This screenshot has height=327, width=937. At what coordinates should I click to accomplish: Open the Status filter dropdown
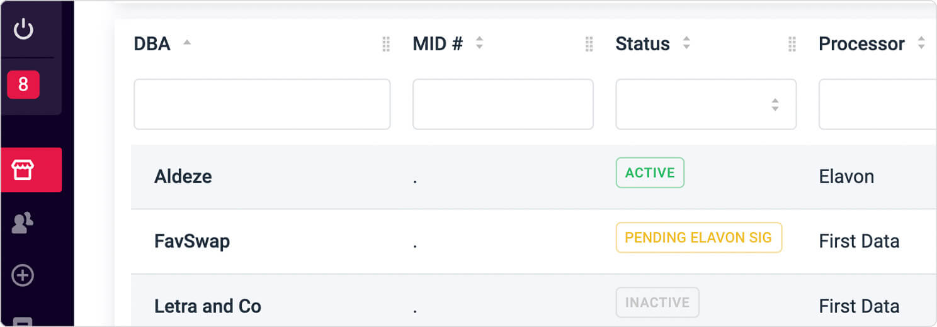click(x=706, y=104)
